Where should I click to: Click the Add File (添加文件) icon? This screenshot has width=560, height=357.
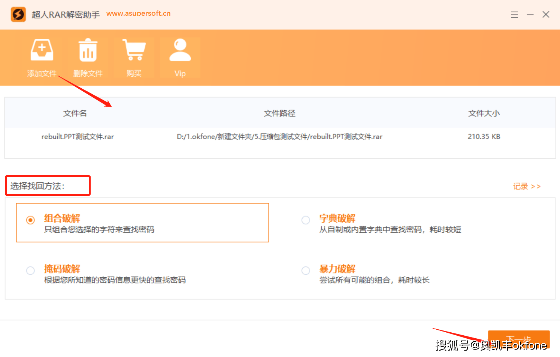click(42, 51)
